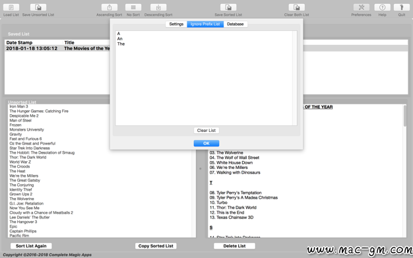This screenshot has height=258, width=413.
Task: Click inside the ignore prefix text area
Action: (204, 78)
